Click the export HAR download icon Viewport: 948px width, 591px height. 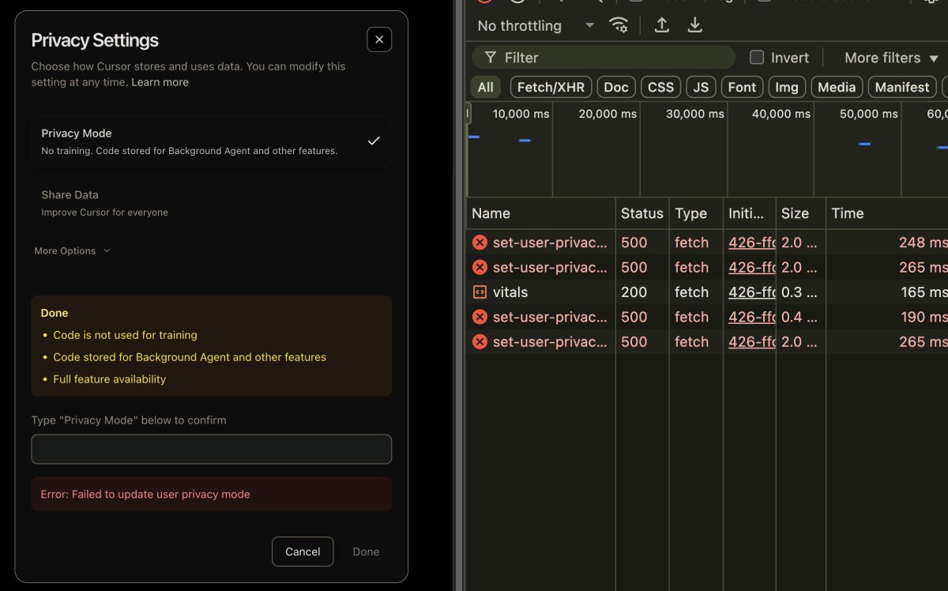pyautogui.click(x=694, y=25)
